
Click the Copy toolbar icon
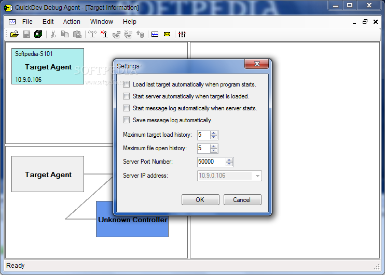click(65, 34)
